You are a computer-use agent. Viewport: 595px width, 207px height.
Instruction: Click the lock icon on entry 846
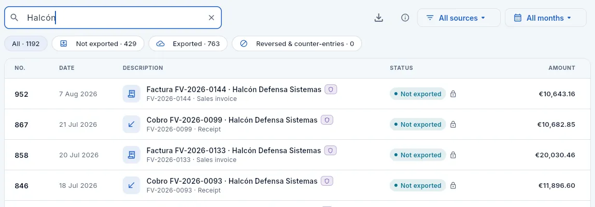pyautogui.click(x=452, y=185)
